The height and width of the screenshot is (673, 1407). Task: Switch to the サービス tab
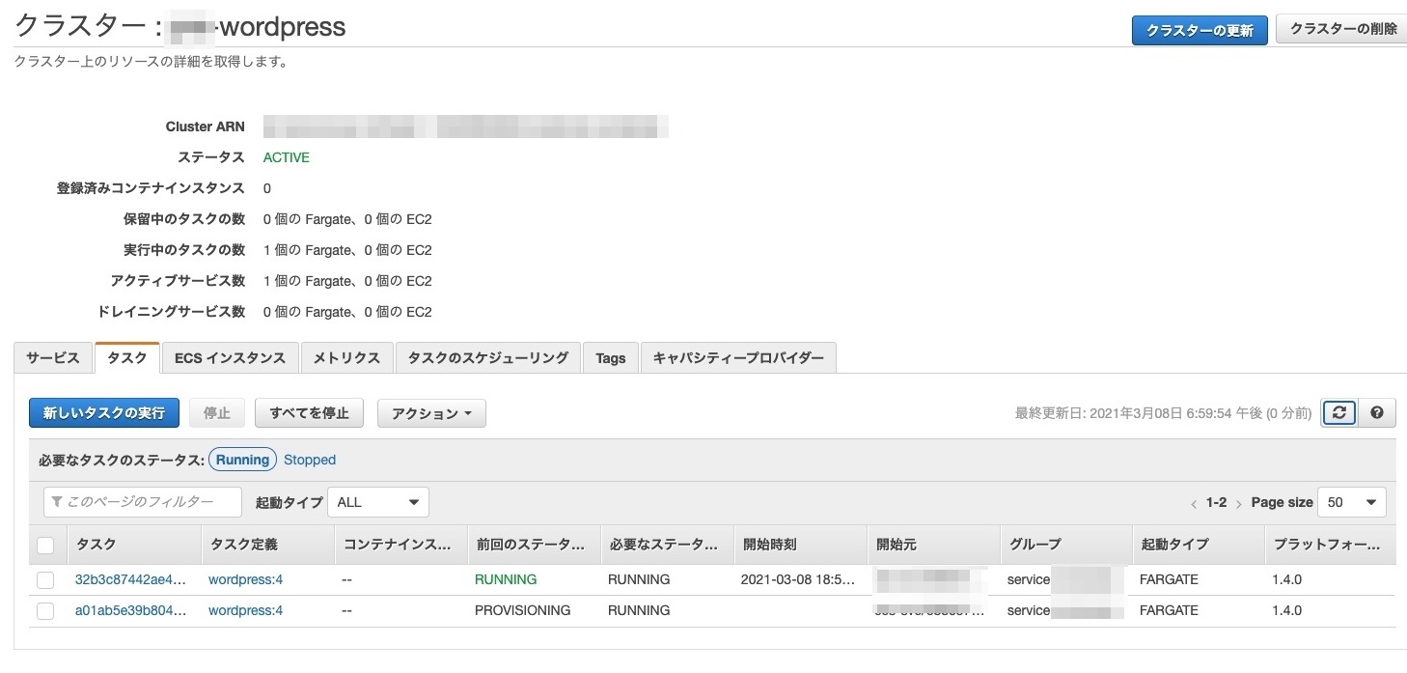pyautogui.click(x=53, y=358)
